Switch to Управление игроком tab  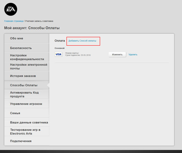[x=27, y=104]
